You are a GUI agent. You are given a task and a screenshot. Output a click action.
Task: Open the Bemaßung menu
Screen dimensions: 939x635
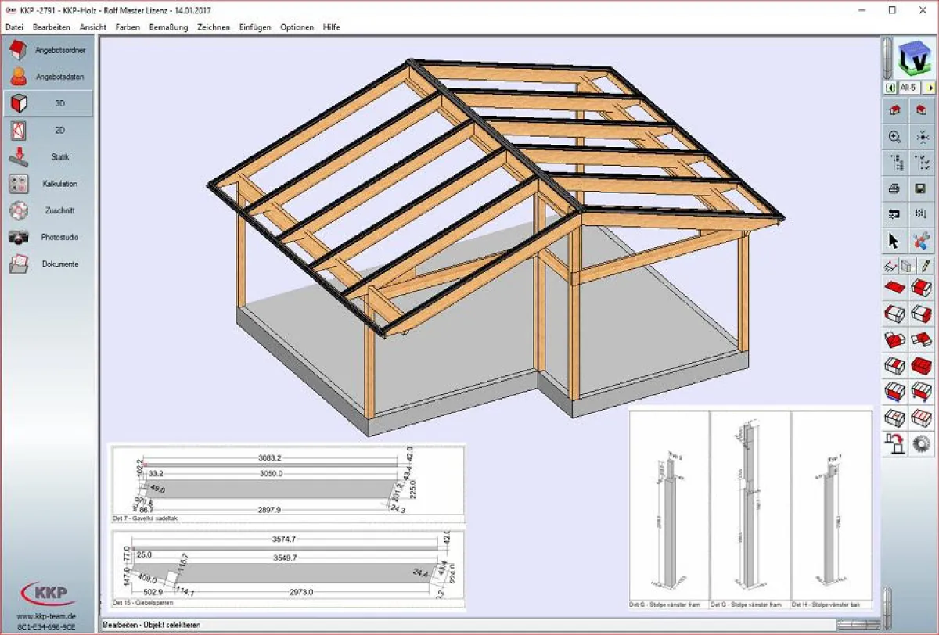(x=169, y=27)
